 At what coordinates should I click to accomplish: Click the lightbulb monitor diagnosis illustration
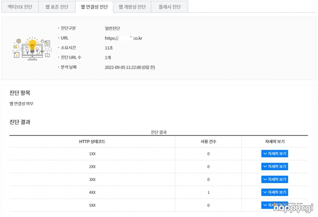click(x=32, y=49)
